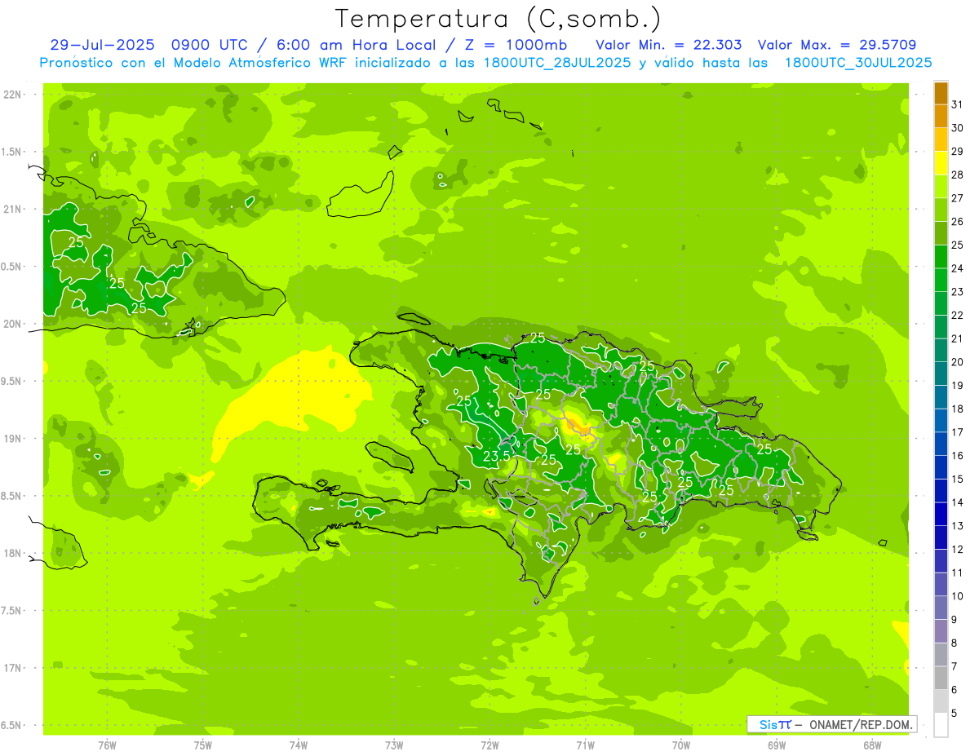Click the "23.5" contour label on the map
Image resolution: width=979 pixels, height=756 pixels.
(x=497, y=457)
